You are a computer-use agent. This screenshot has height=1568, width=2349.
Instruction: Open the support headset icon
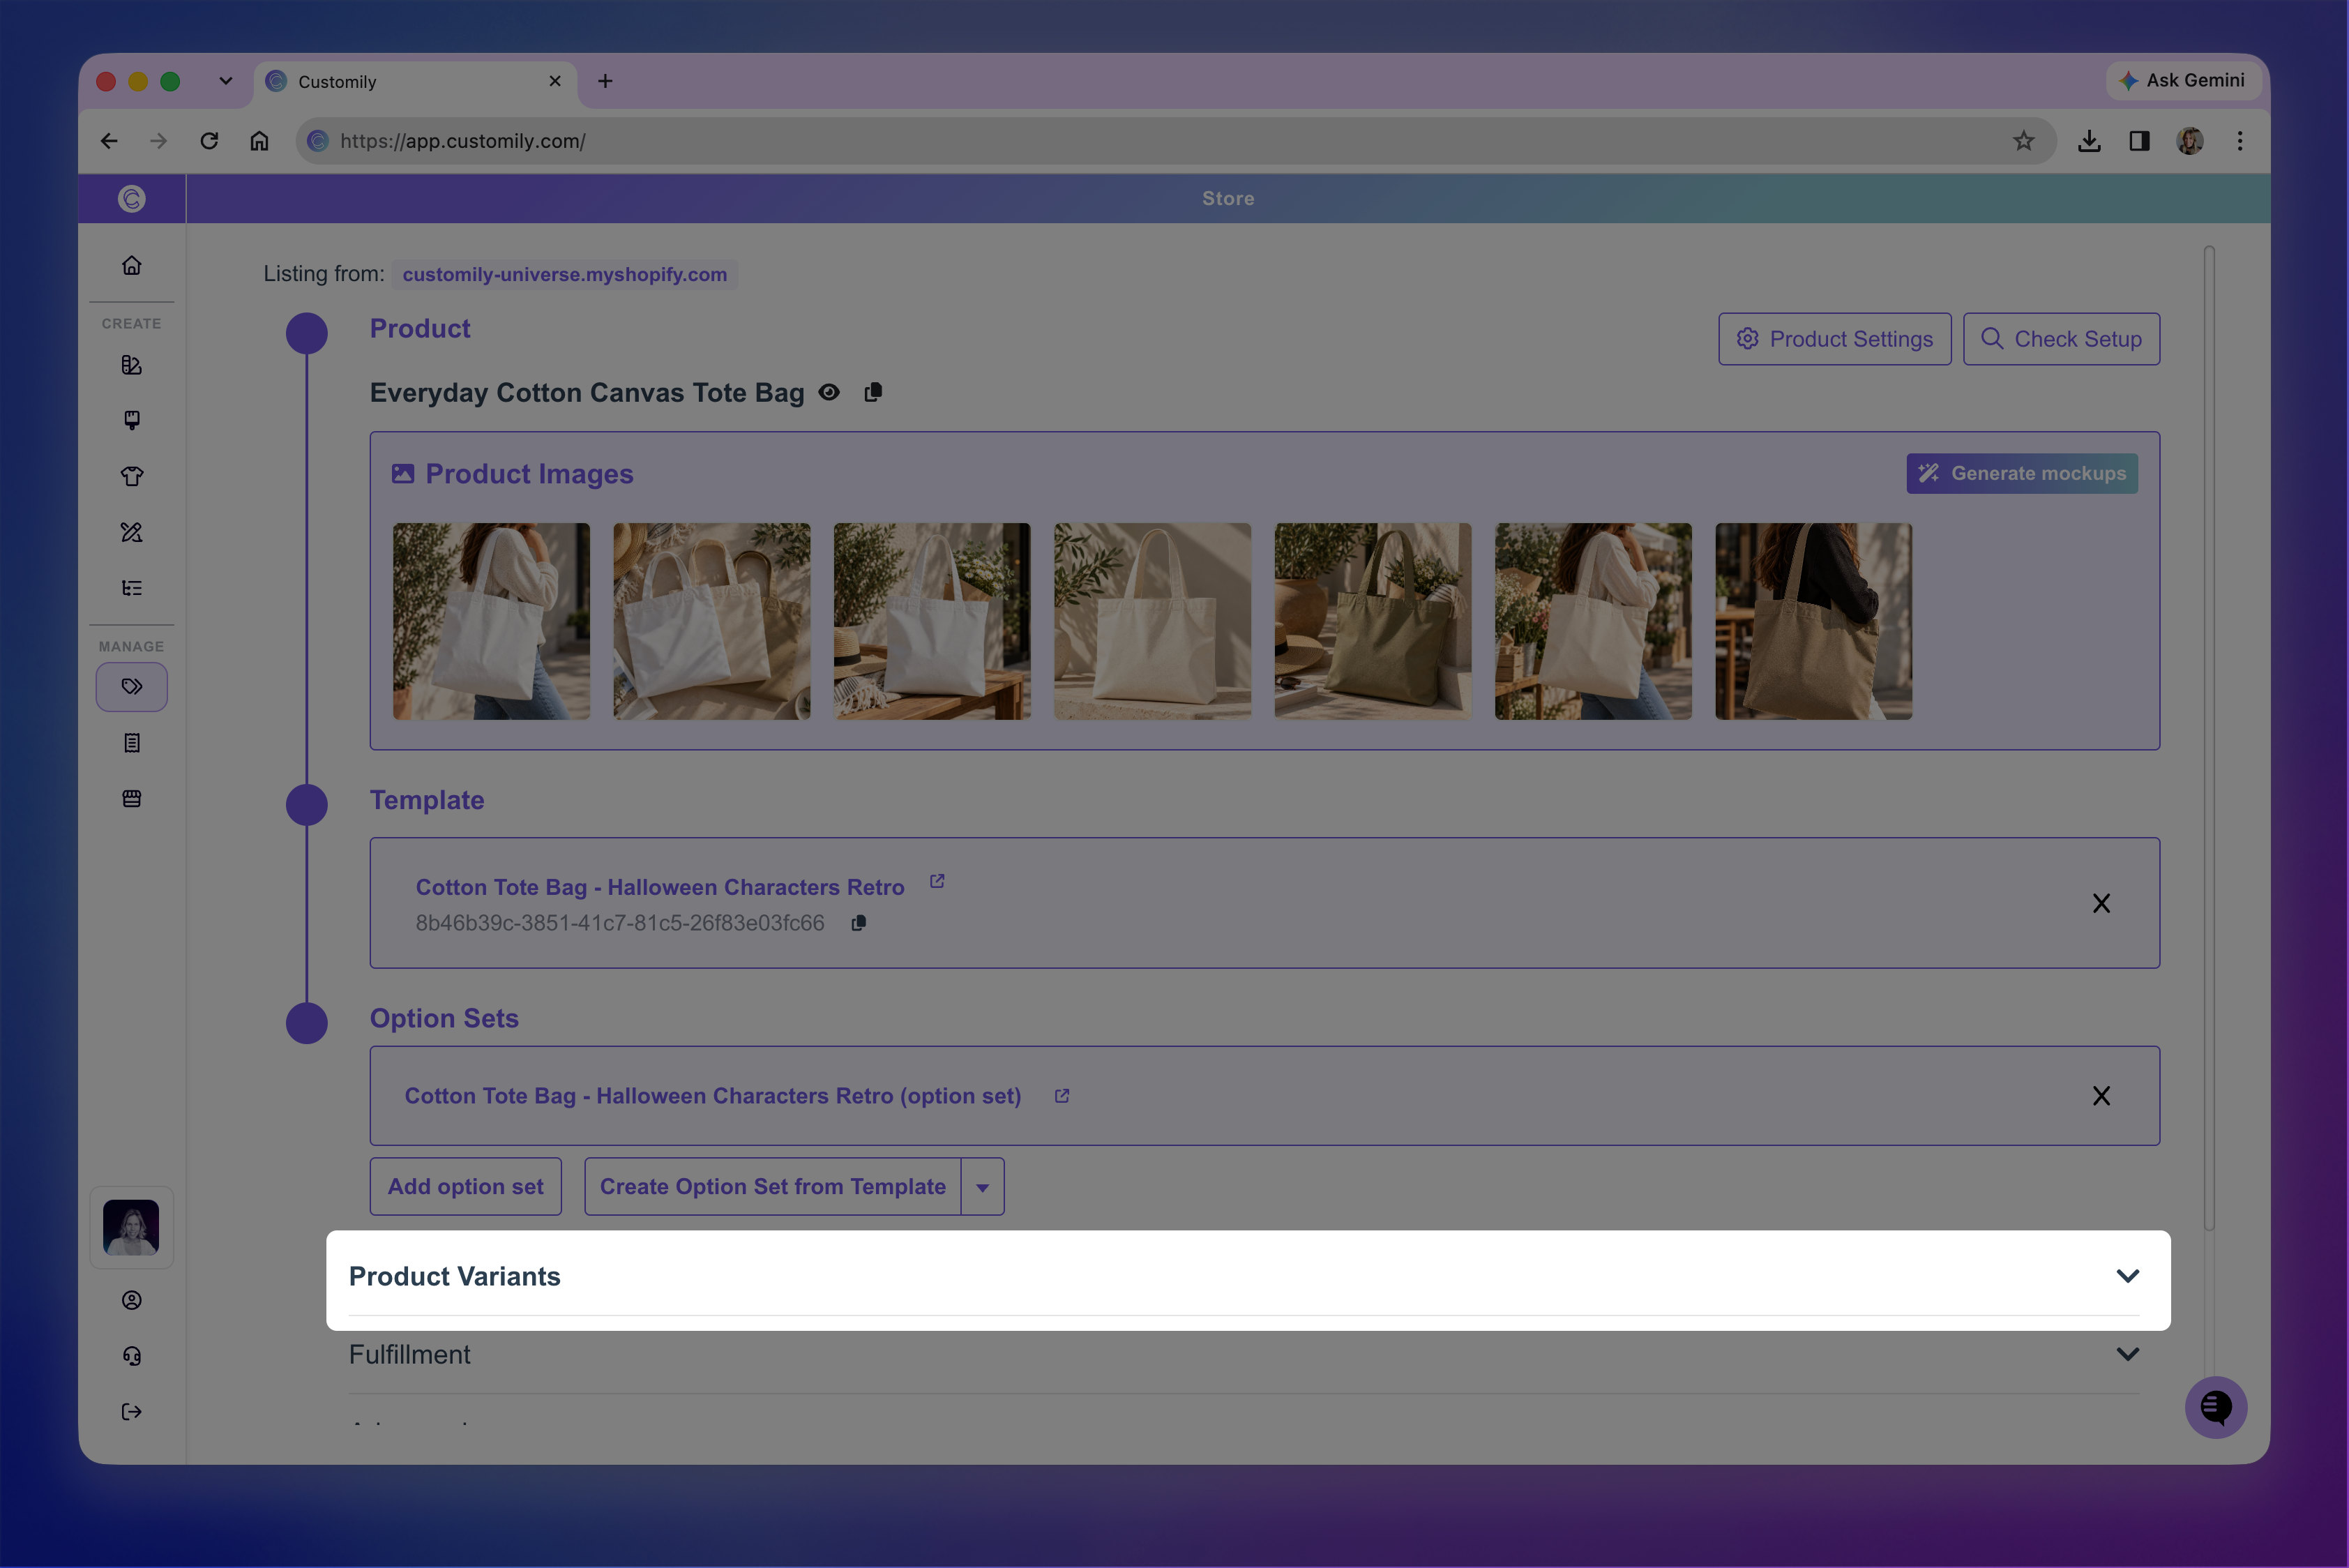pyautogui.click(x=131, y=1356)
